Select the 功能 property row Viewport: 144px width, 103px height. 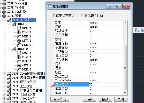point(88,22)
